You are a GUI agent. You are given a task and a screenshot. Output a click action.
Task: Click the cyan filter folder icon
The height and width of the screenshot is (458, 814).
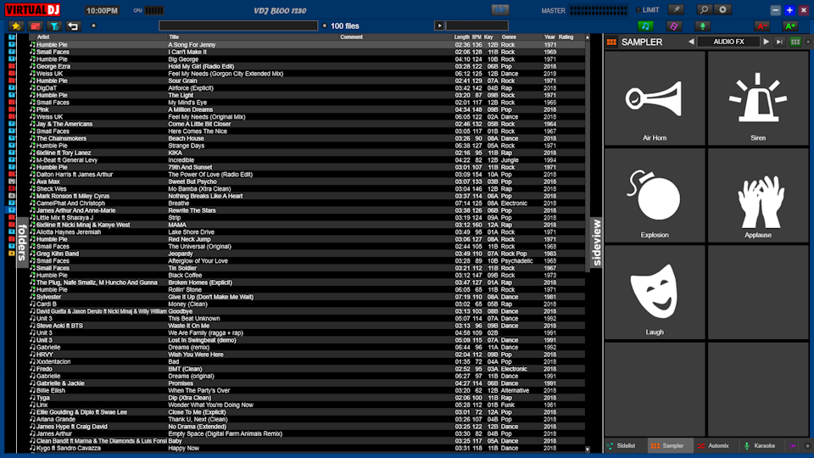point(54,26)
